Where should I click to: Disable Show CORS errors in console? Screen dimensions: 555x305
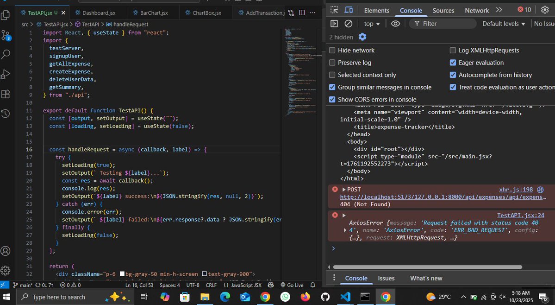coord(332,100)
